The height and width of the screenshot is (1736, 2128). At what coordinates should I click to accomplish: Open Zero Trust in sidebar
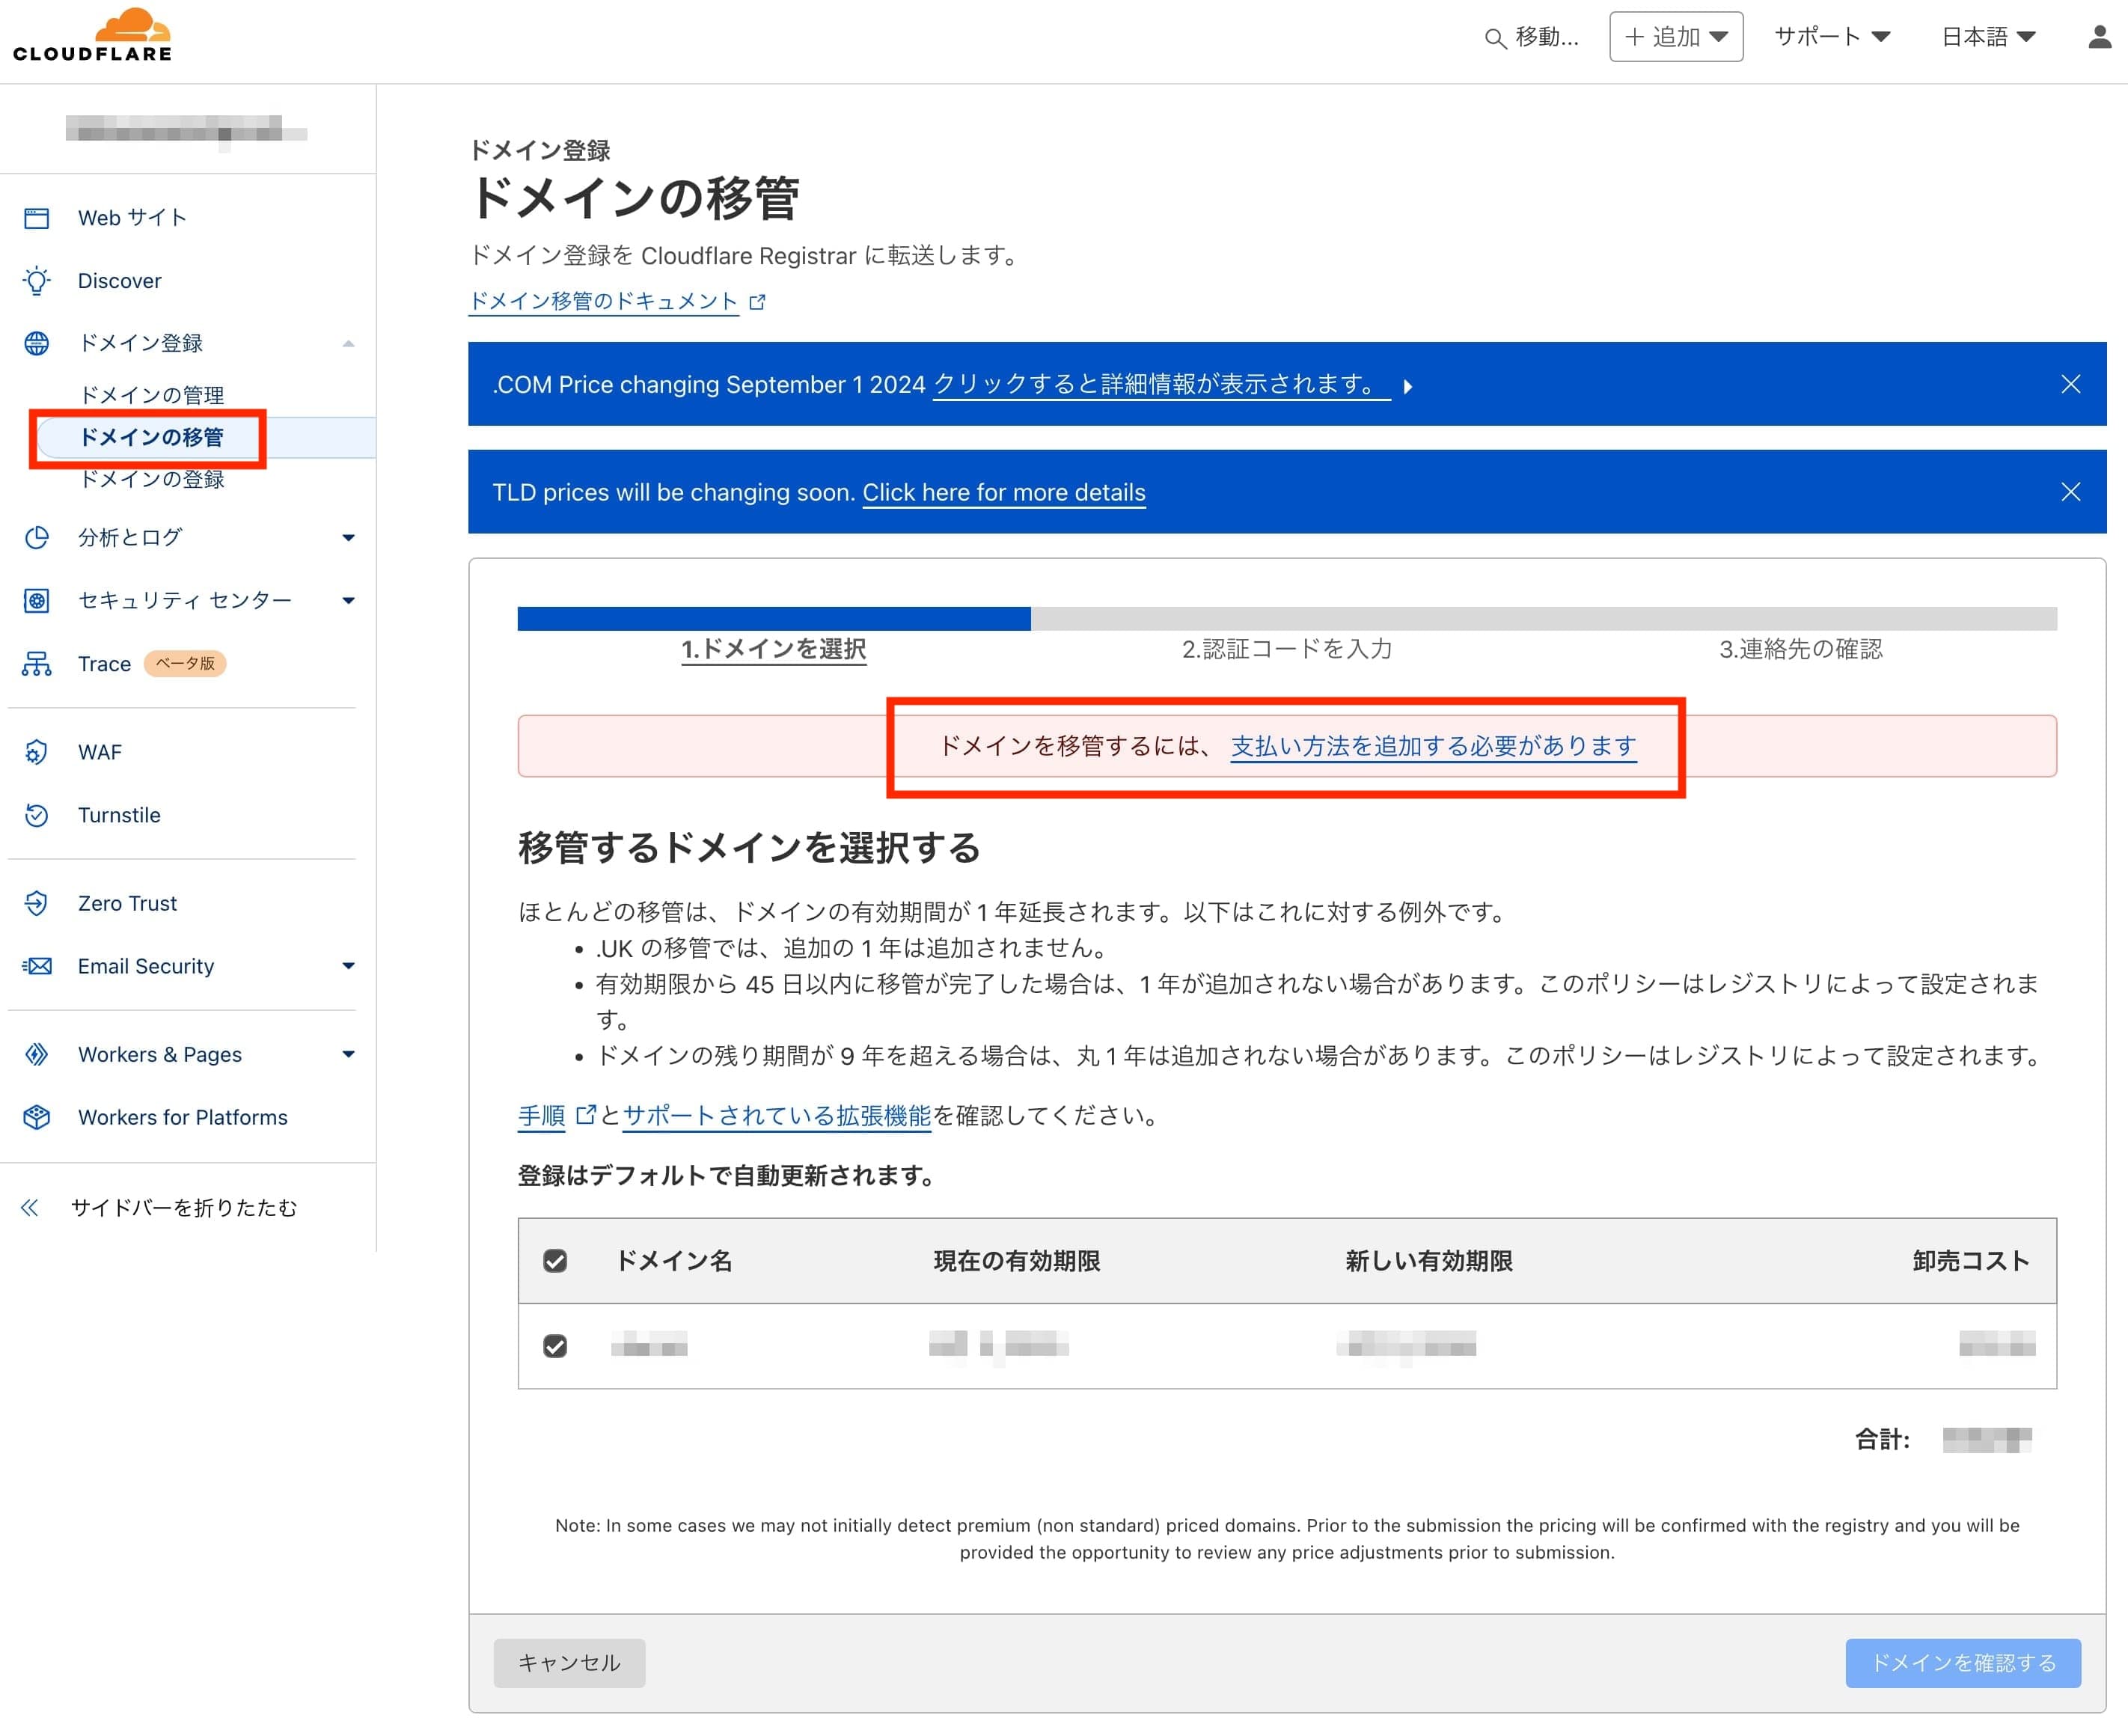[127, 903]
